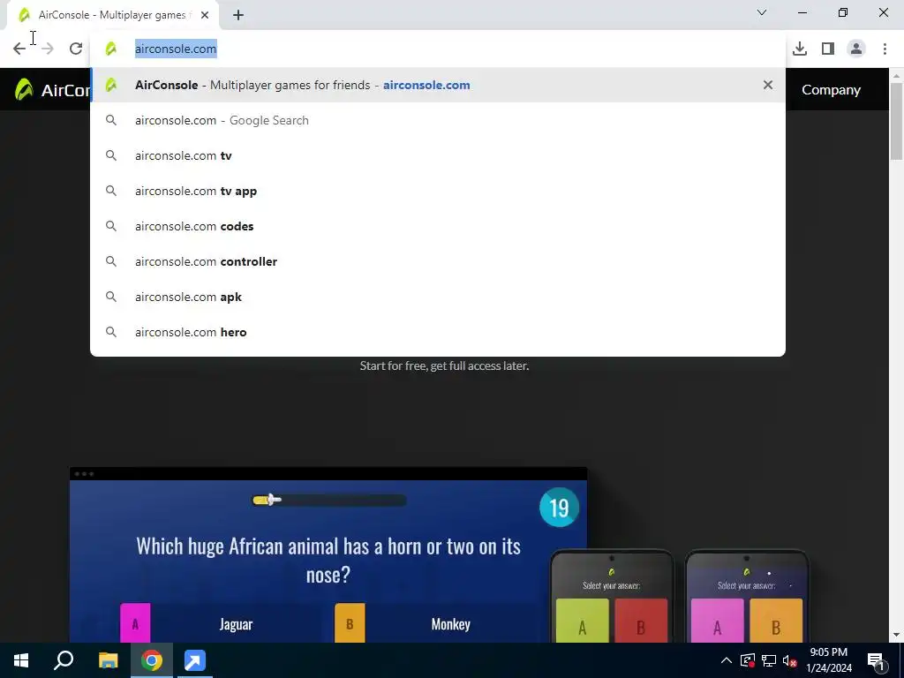Viewport: 904px width, 678px height.
Task: Choose the airconsole.com - Google Search suggestion
Action: 438,120
